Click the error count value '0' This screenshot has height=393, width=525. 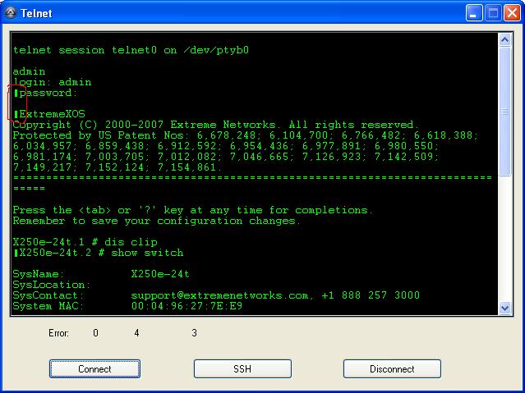coord(96,333)
